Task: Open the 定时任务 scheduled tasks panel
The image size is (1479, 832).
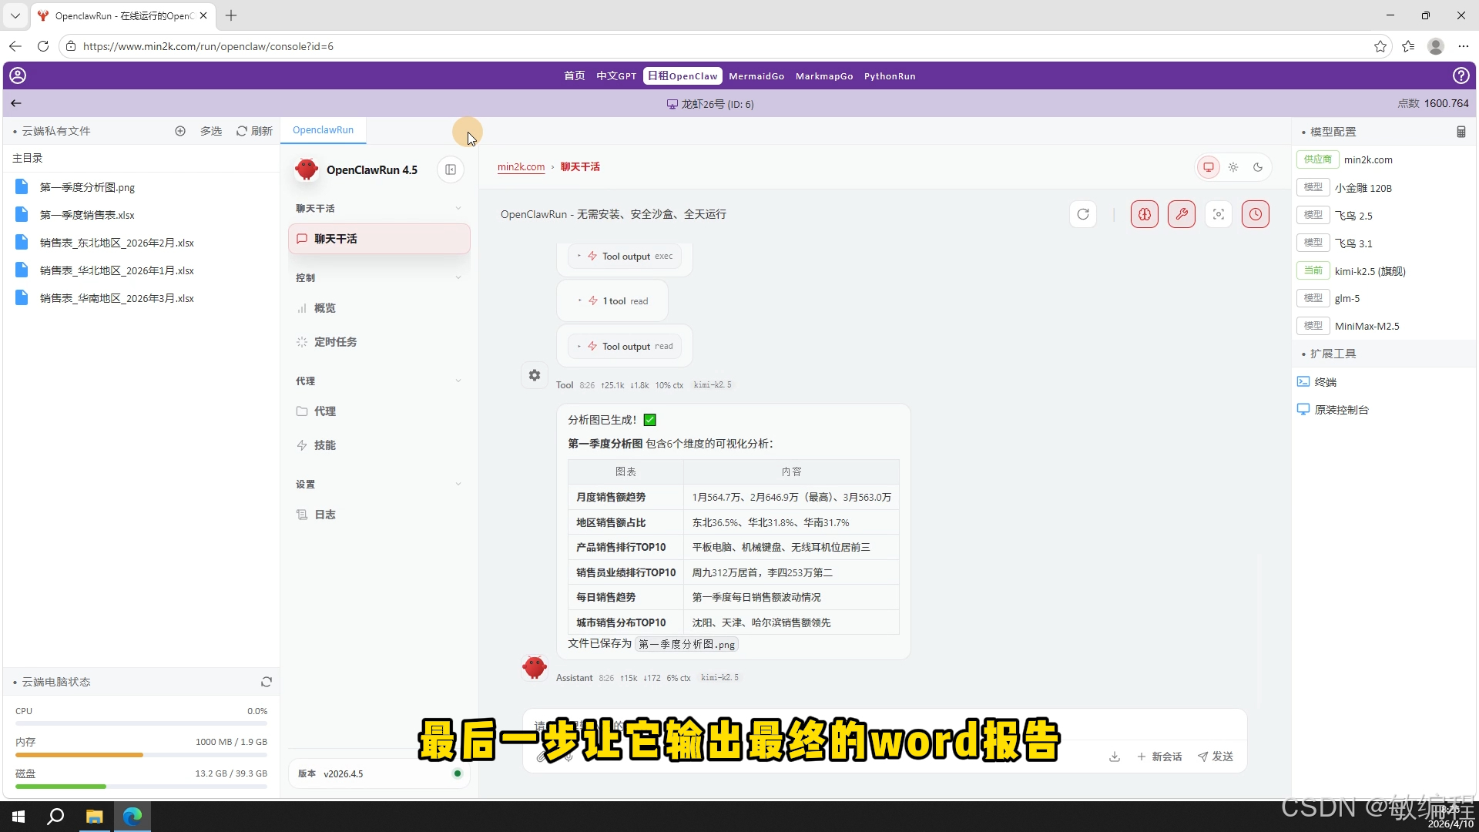Action: [x=335, y=341]
